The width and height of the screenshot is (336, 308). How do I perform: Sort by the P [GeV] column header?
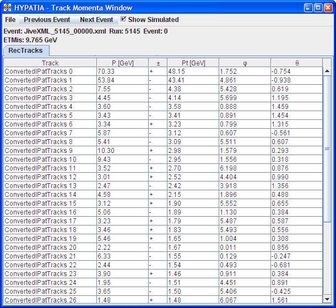(123, 63)
